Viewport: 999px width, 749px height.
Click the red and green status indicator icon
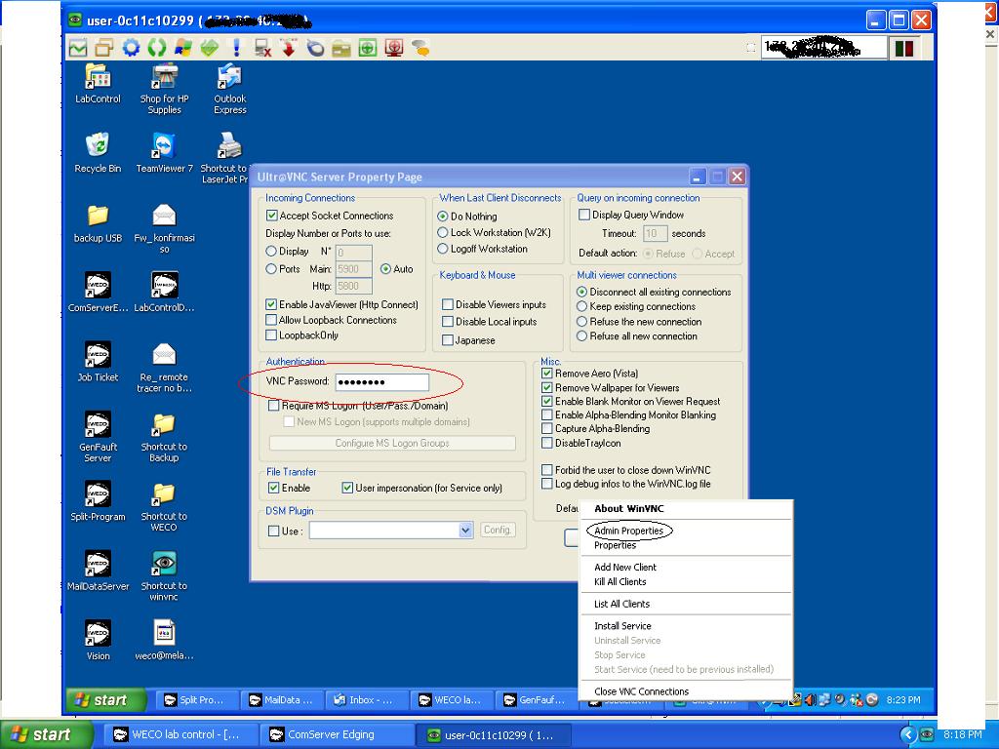(904, 48)
